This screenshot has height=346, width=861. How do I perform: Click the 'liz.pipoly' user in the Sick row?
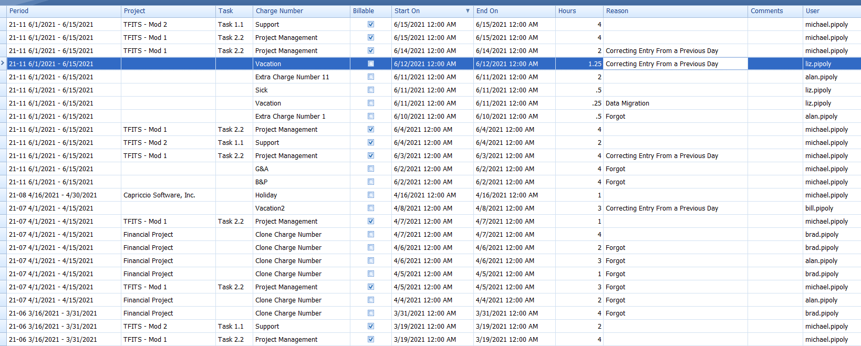(x=832, y=90)
